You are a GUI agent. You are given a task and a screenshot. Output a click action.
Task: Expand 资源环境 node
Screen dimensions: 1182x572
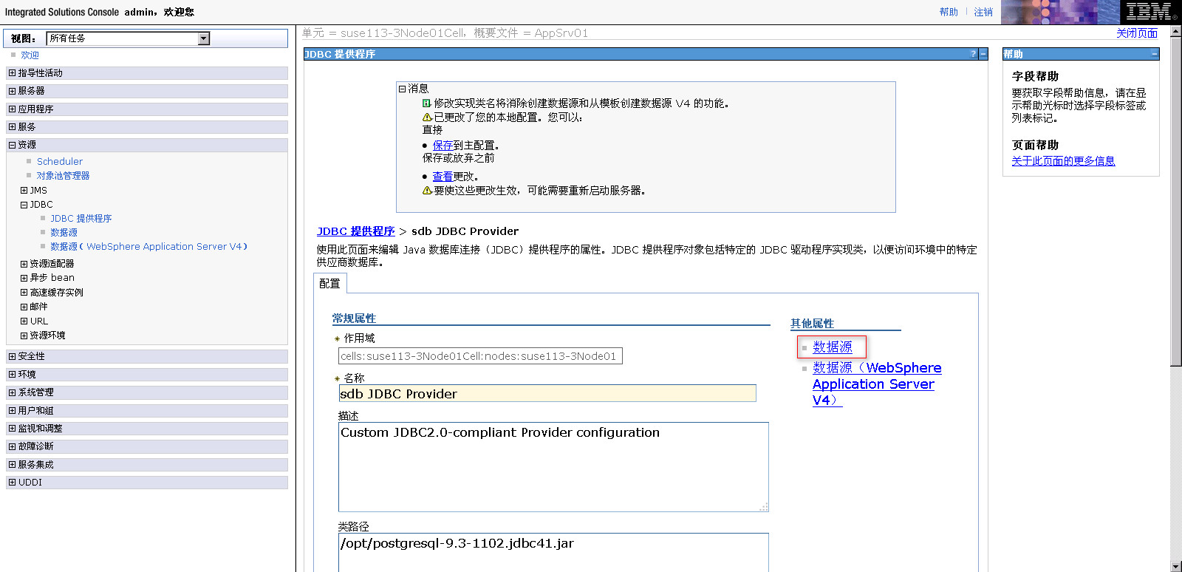tap(24, 336)
